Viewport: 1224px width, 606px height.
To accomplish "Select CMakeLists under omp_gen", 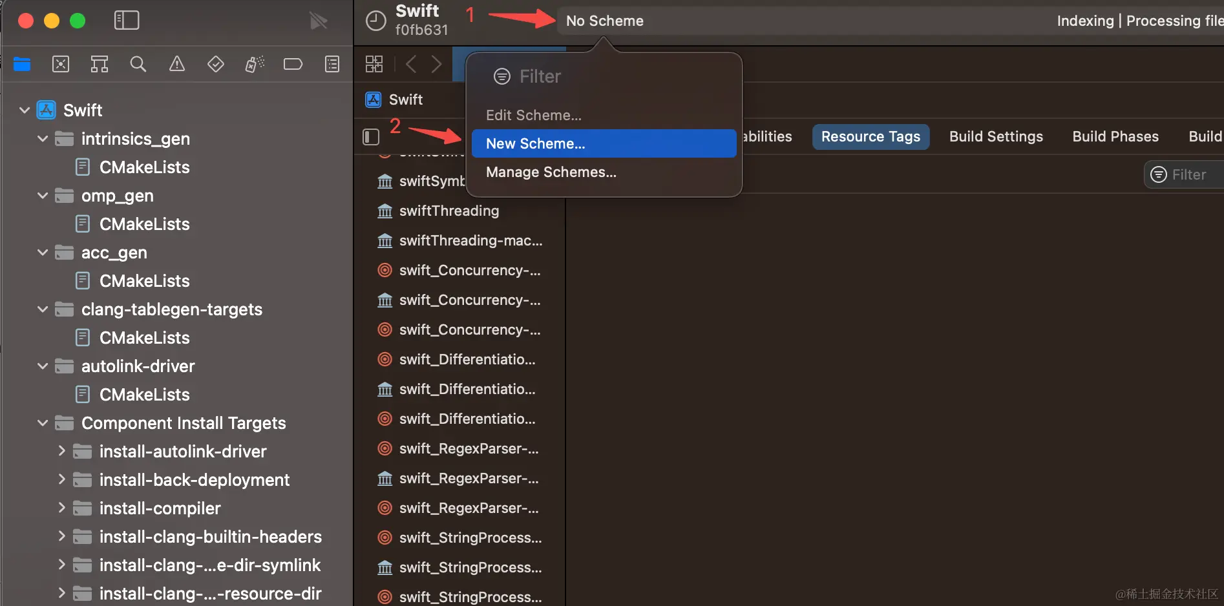I will [132, 224].
